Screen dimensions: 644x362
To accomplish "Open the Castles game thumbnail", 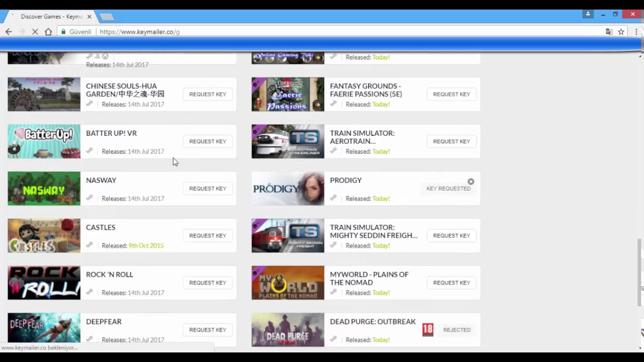I will click(x=44, y=235).
